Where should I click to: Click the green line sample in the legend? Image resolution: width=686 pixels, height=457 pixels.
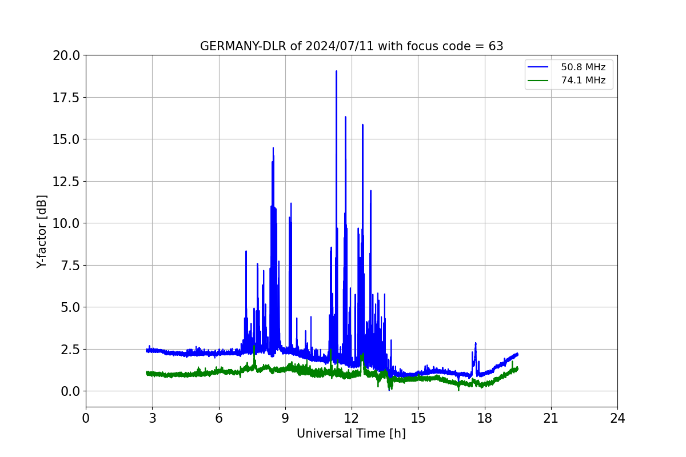539,81
